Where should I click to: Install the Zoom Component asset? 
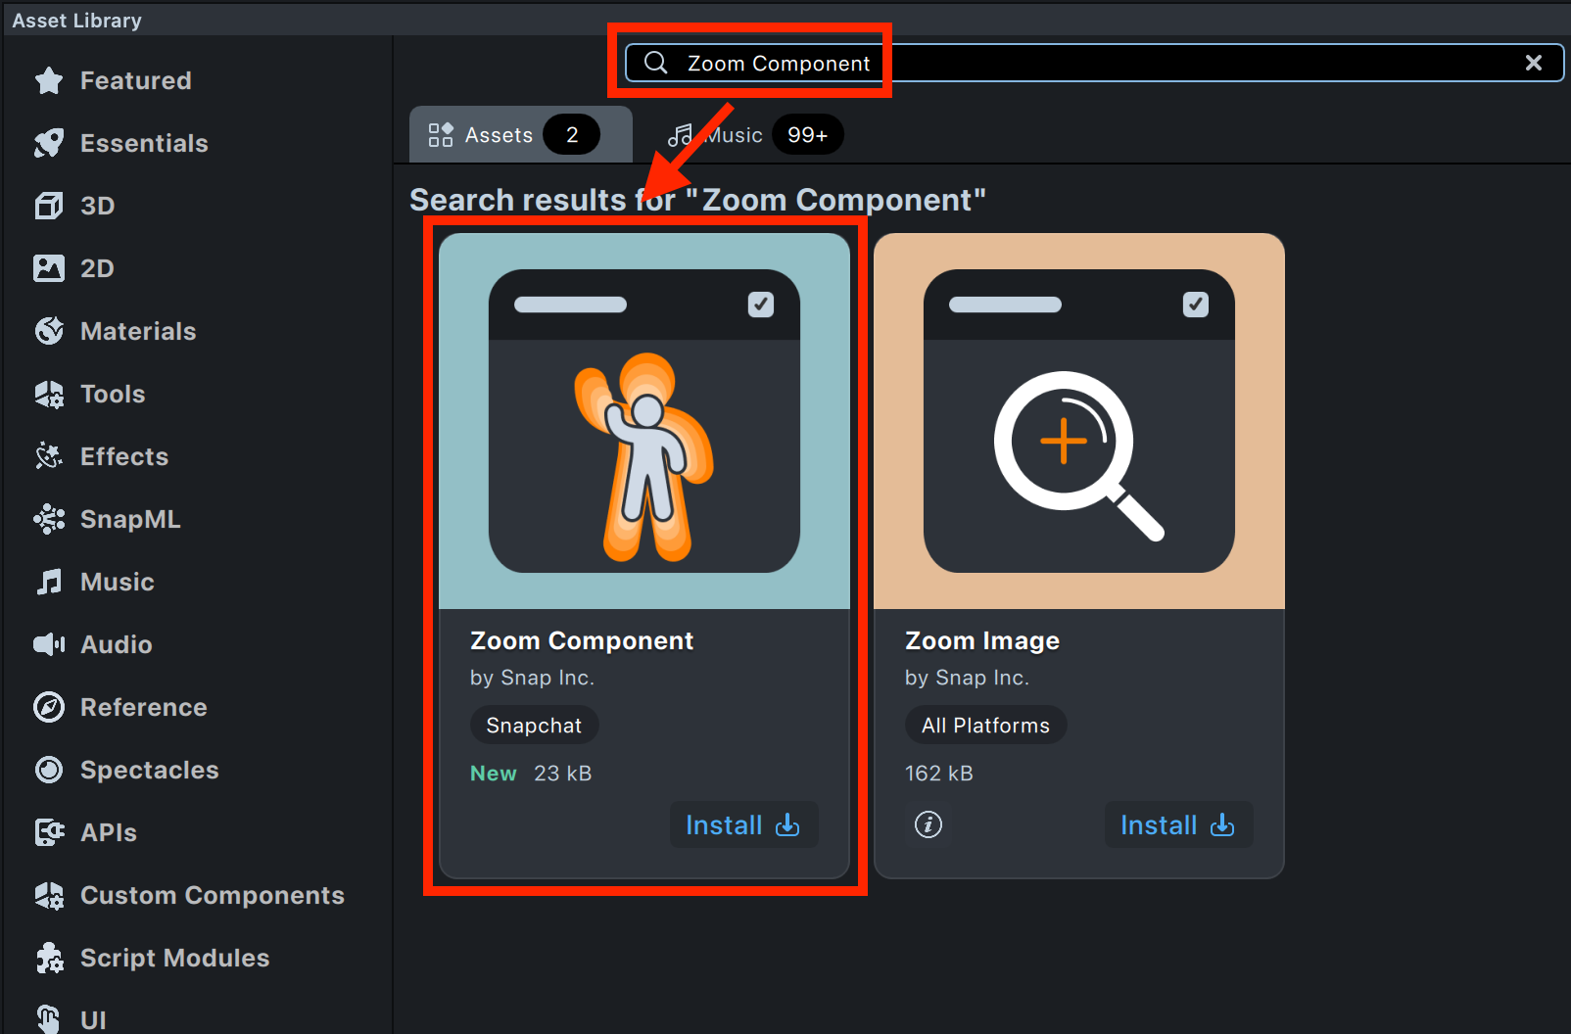743,824
